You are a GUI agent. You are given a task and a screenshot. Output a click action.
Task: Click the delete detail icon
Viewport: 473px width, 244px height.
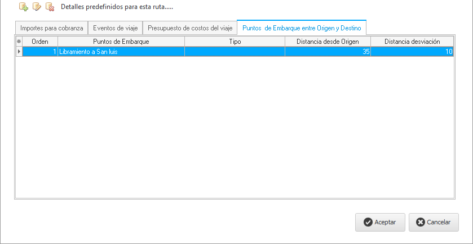50,7
